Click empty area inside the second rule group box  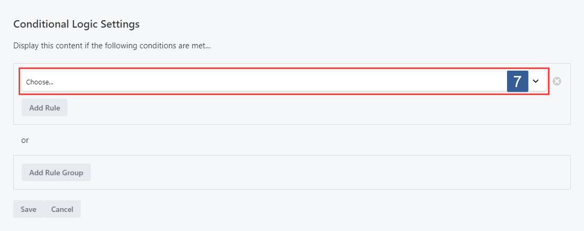pyautogui.click(x=328, y=173)
